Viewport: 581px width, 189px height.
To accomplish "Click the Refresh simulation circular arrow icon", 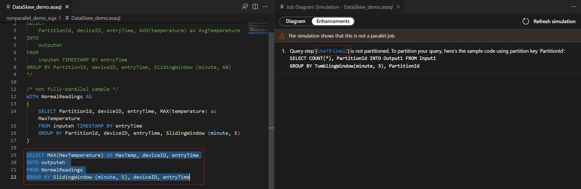I will pyautogui.click(x=526, y=21).
